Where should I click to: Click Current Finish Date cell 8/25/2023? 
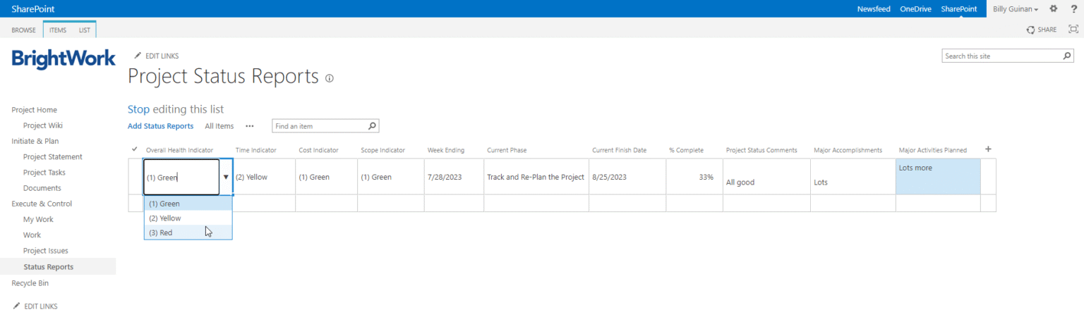tap(627, 177)
